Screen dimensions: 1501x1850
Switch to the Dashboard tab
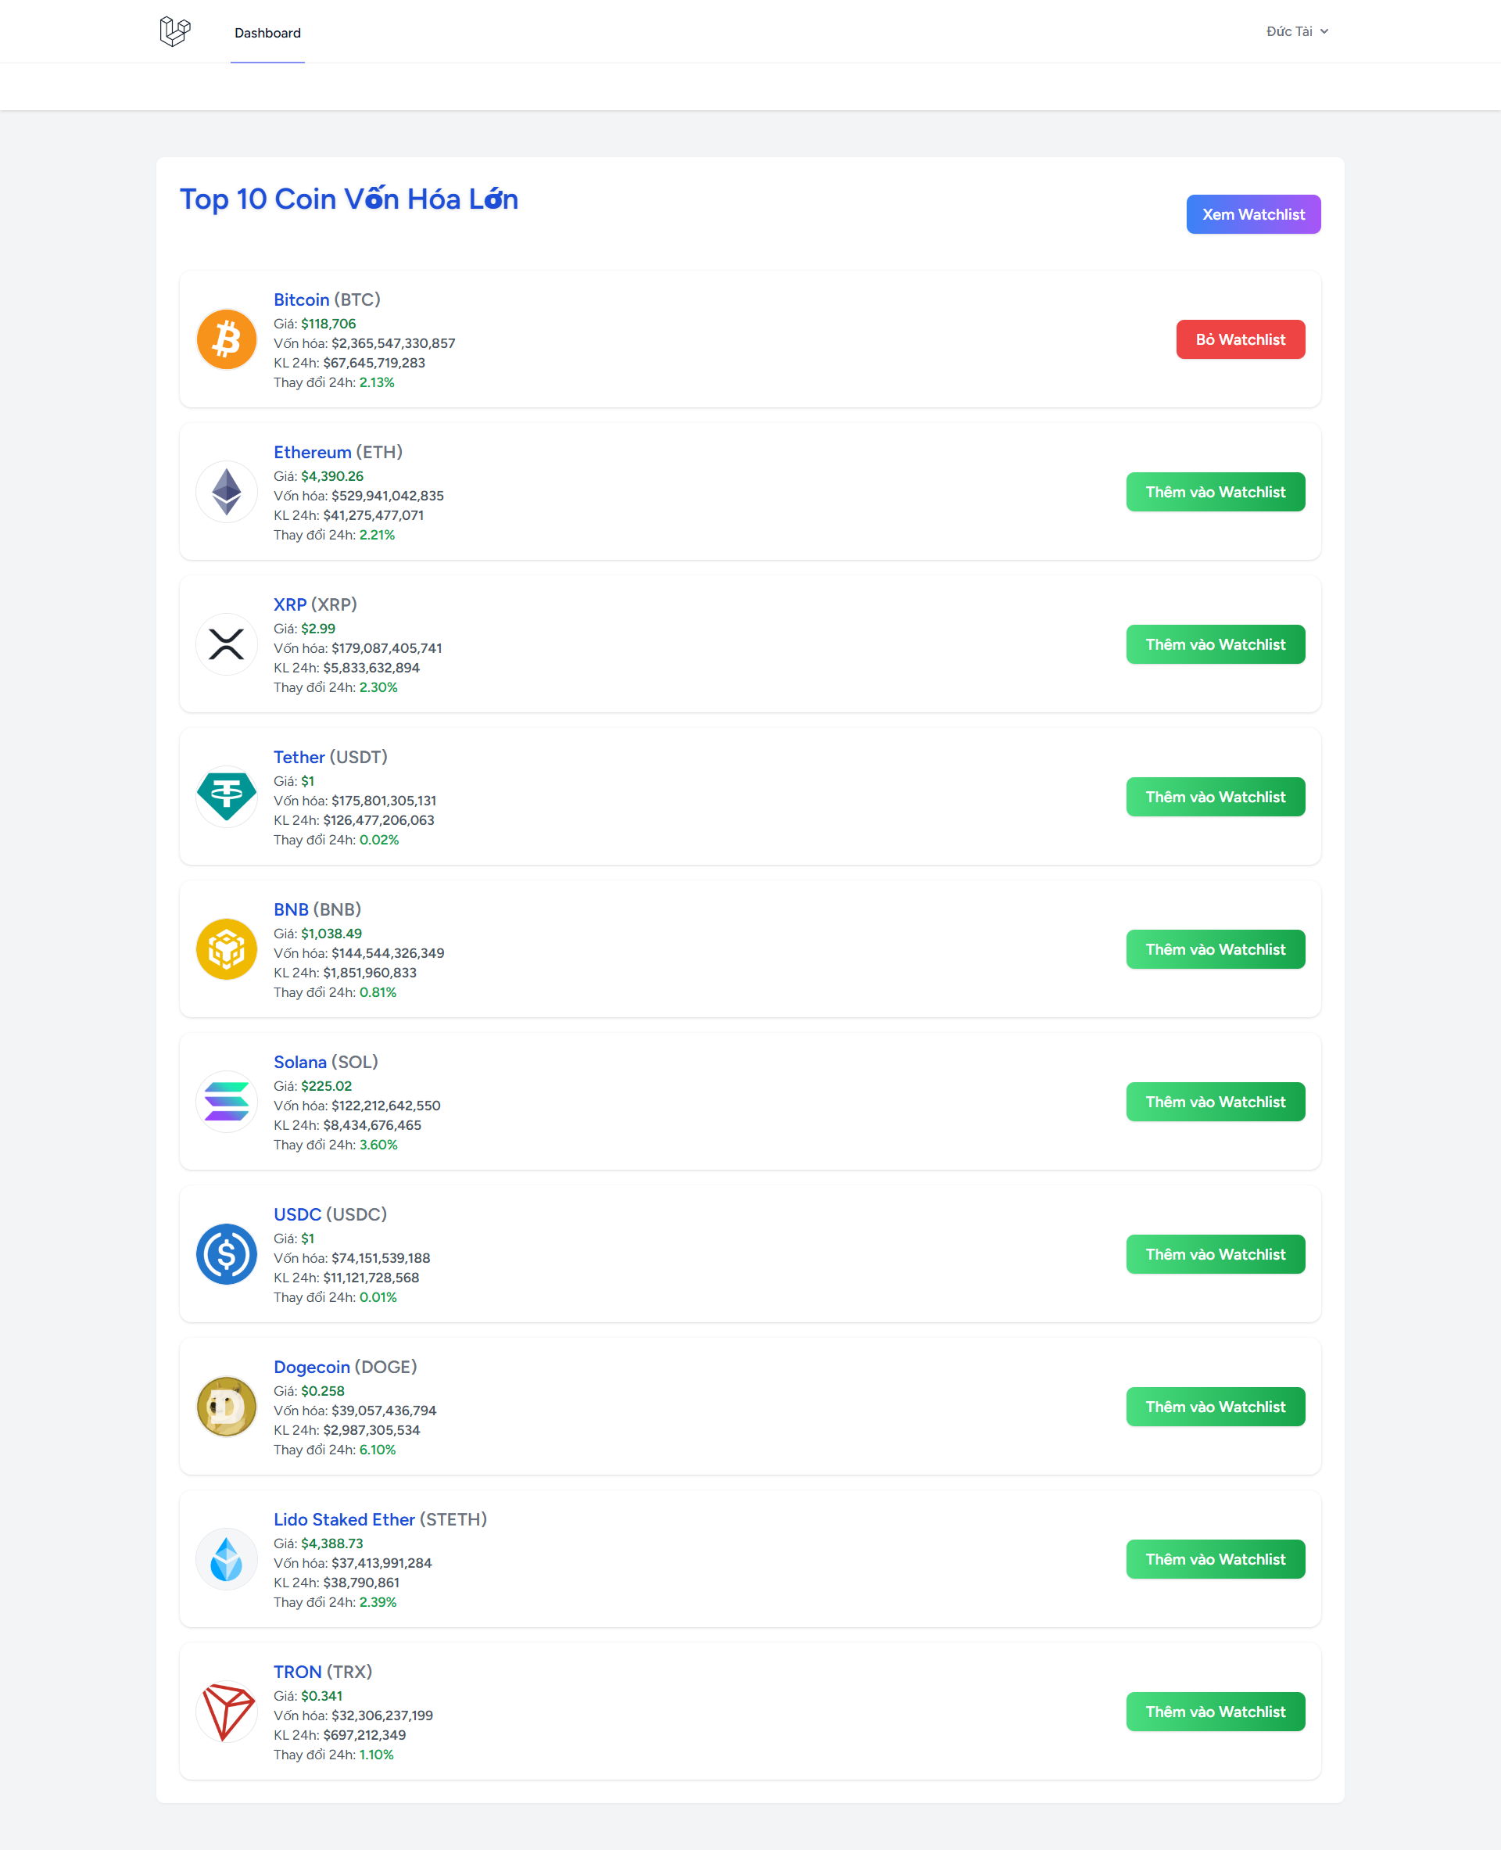click(268, 33)
